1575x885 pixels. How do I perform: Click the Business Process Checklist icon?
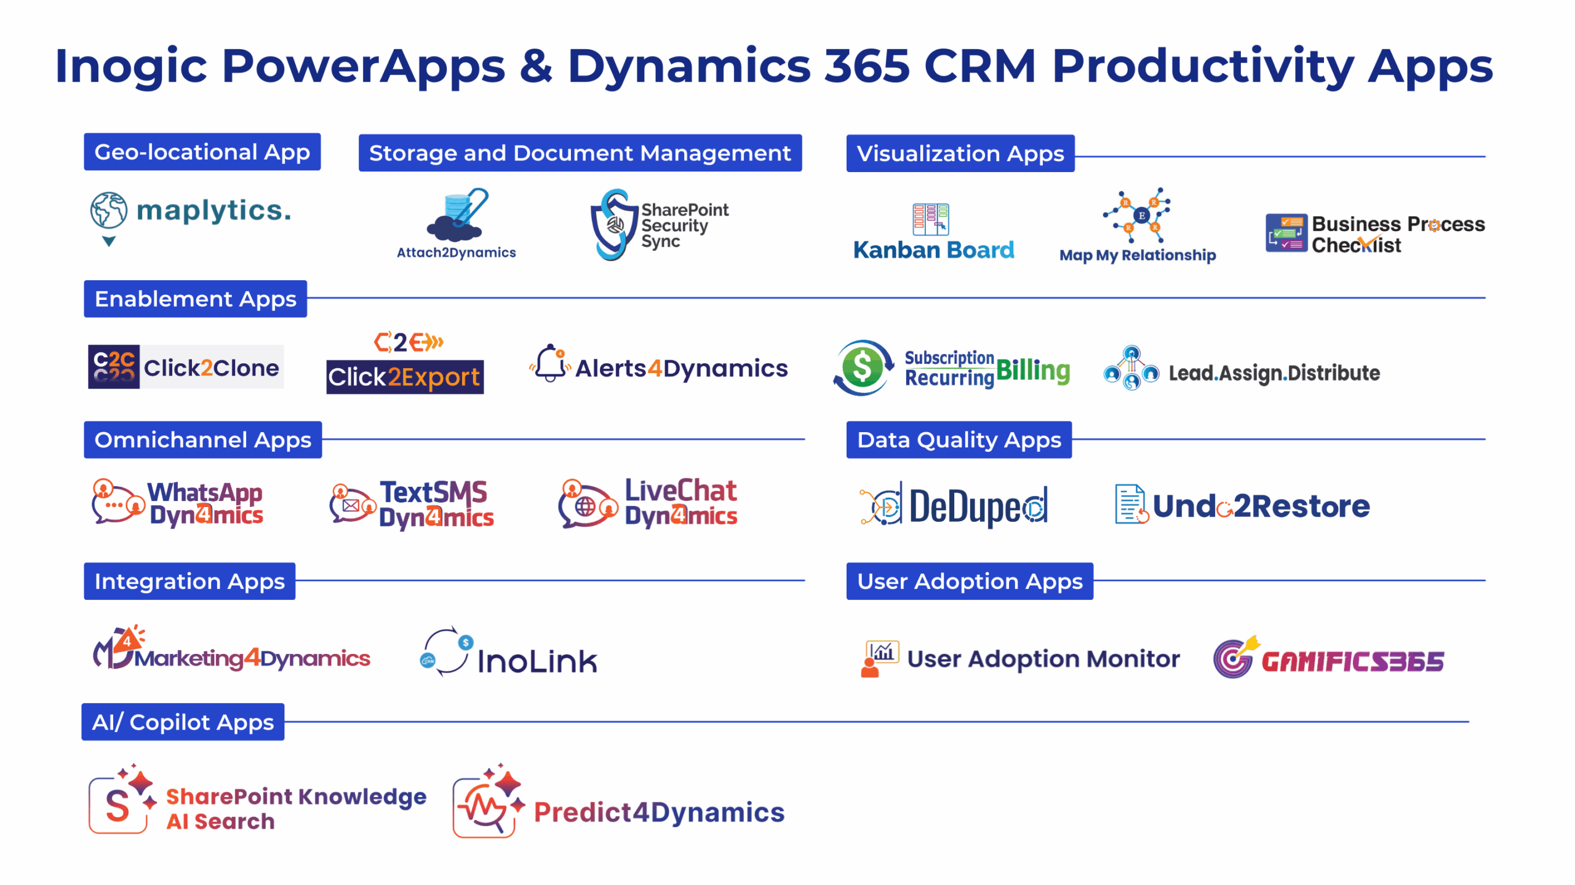click(x=1286, y=232)
